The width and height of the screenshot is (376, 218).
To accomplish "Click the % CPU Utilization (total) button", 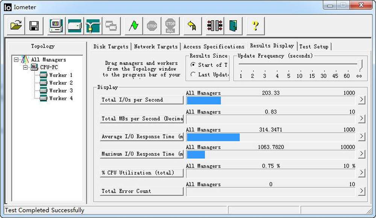I will pyautogui.click(x=141, y=173).
